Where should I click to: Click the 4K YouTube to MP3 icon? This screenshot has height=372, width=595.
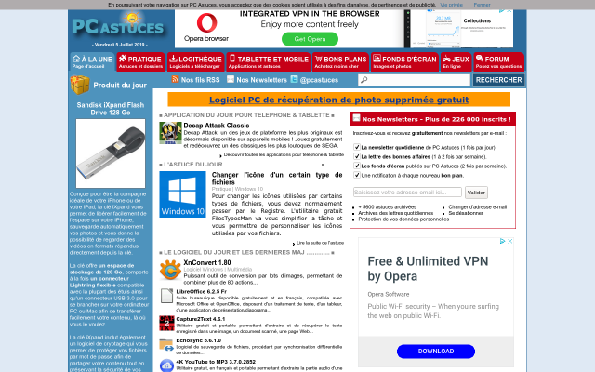click(166, 365)
